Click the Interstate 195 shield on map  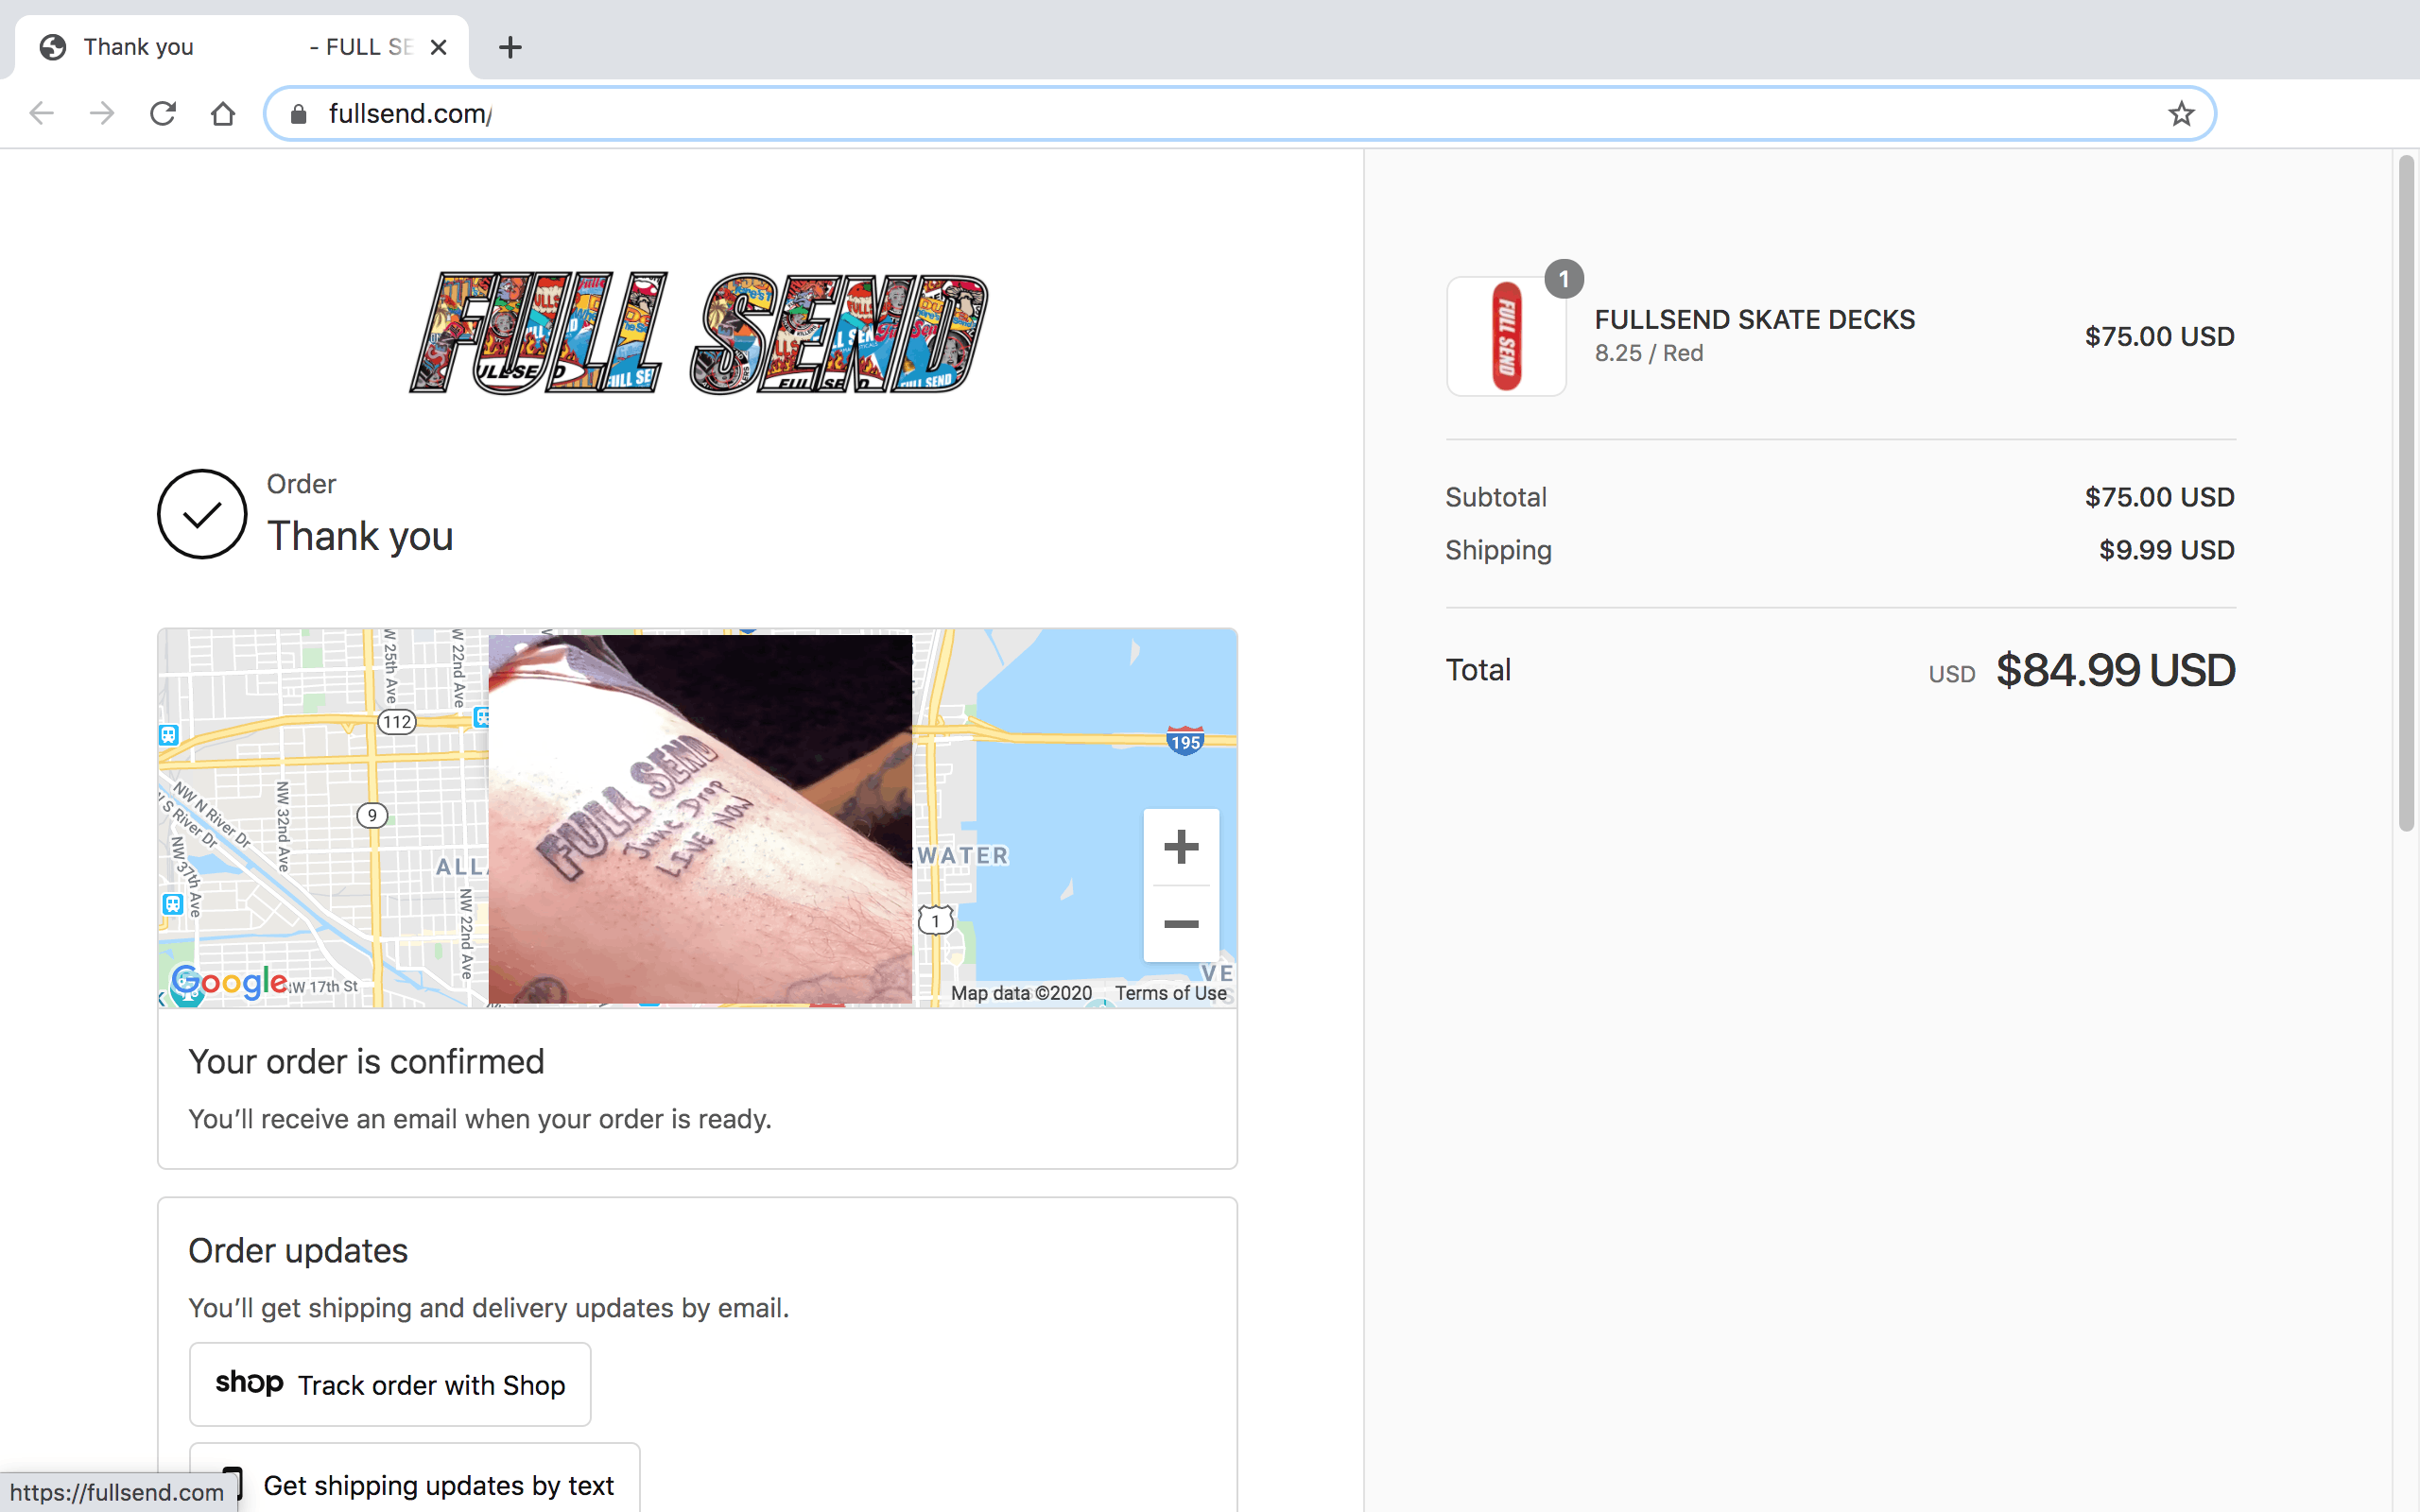click(1185, 741)
